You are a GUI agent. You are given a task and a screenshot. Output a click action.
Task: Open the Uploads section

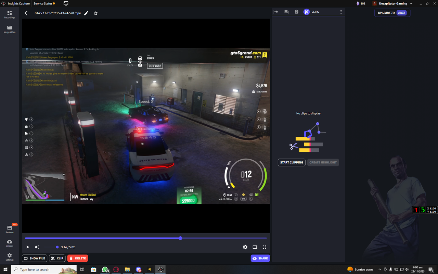coord(10,243)
